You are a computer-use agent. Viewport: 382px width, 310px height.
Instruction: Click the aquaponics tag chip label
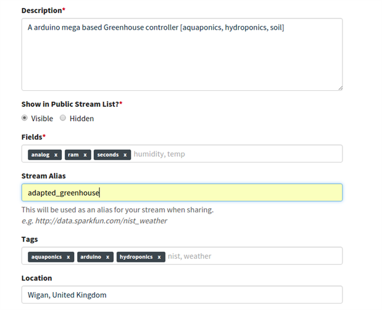tap(46, 257)
